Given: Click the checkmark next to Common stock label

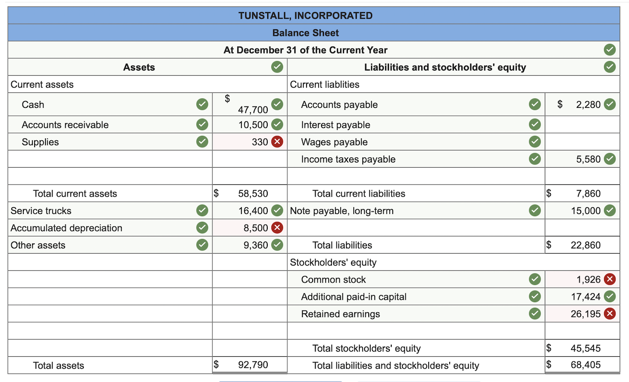Looking at the screenshot, I should click(x=534, y=280).
